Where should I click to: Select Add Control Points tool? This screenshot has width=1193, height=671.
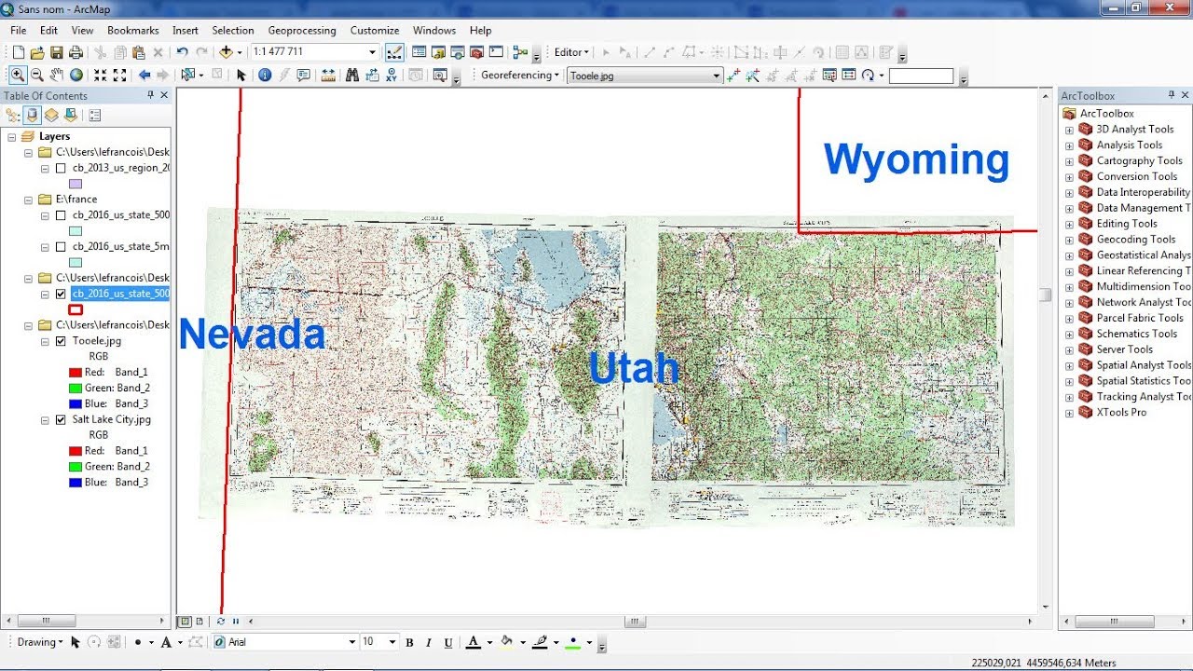(733, 75)
